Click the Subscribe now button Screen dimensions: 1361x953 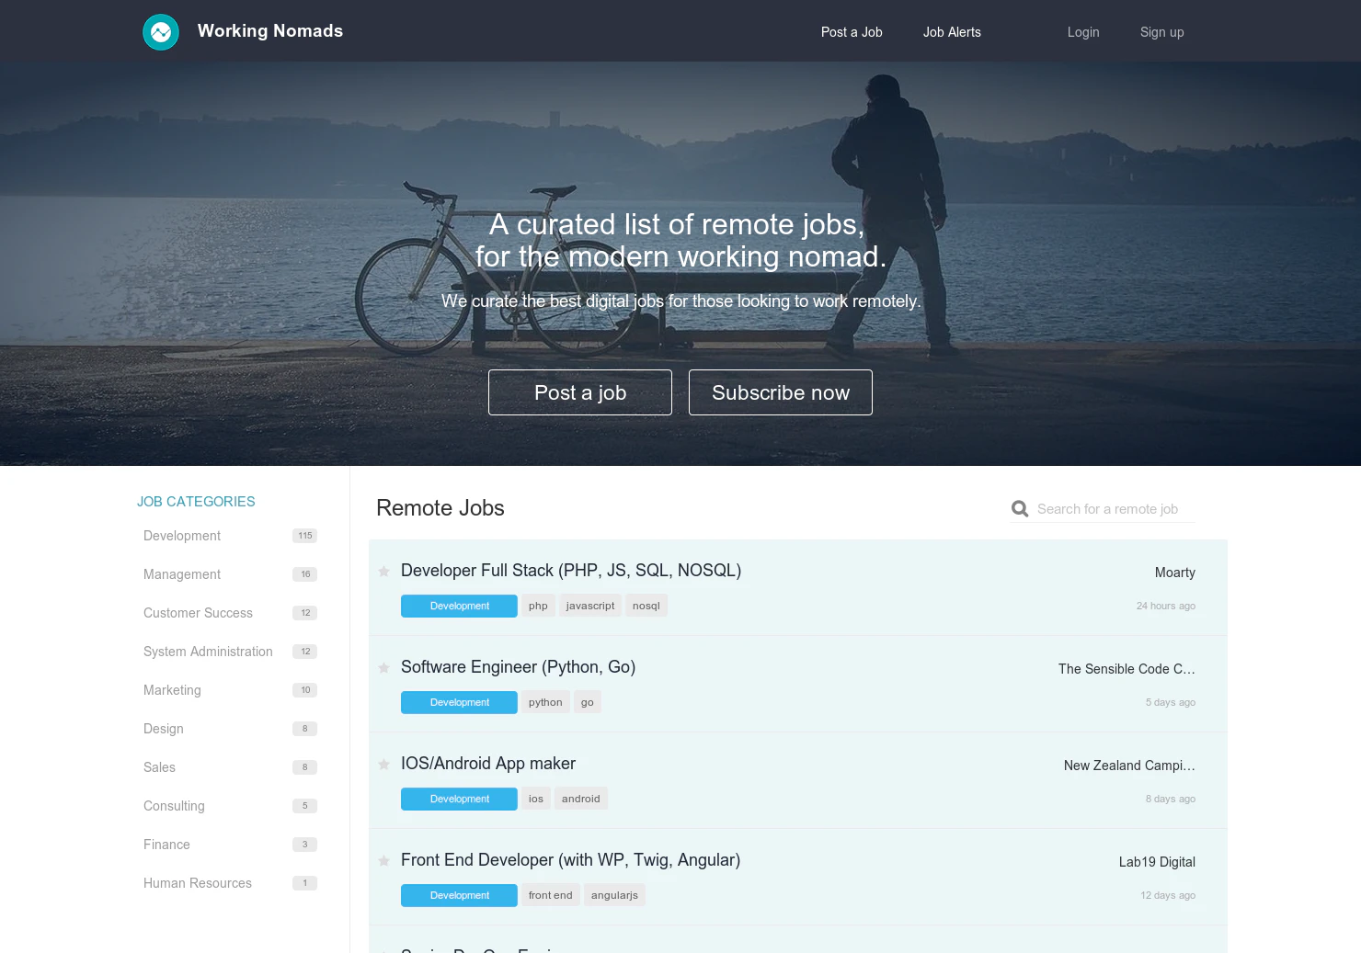tap(780, 392)
